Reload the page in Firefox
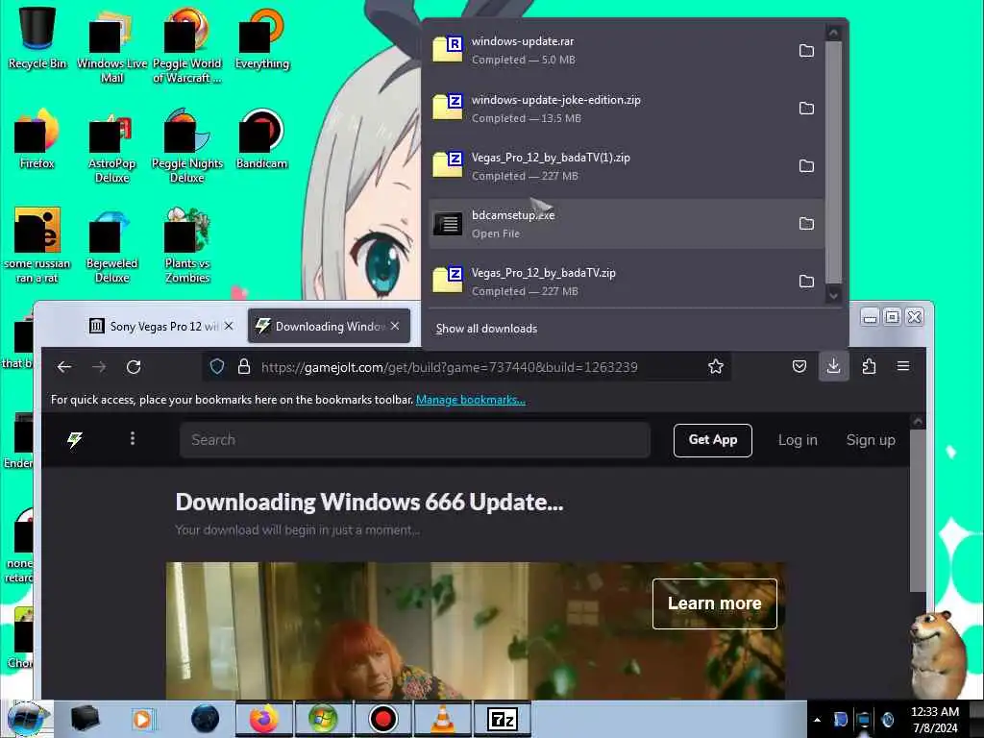 coord(134,367)
